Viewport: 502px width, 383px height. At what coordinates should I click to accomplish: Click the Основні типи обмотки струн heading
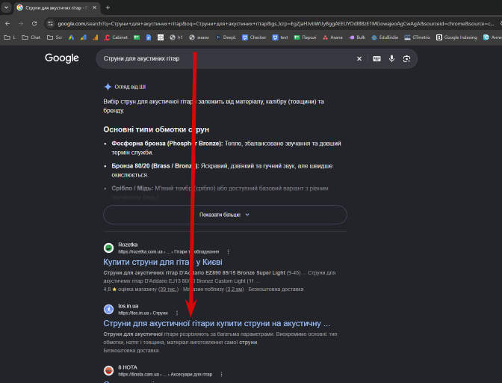(x=156, y=130)
